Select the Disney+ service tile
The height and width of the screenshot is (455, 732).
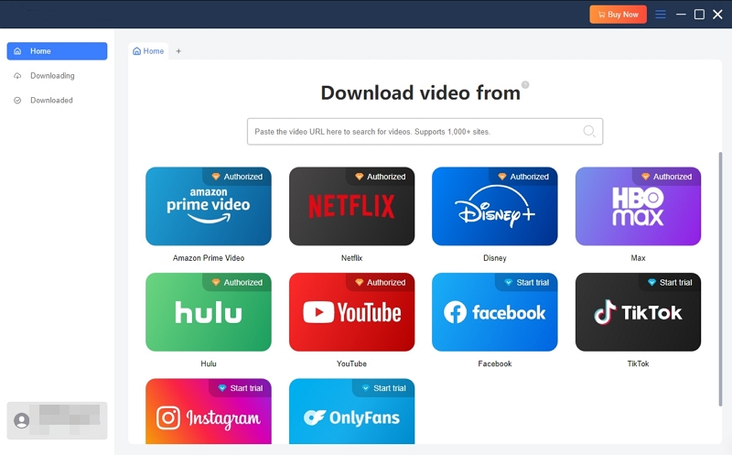495,206
